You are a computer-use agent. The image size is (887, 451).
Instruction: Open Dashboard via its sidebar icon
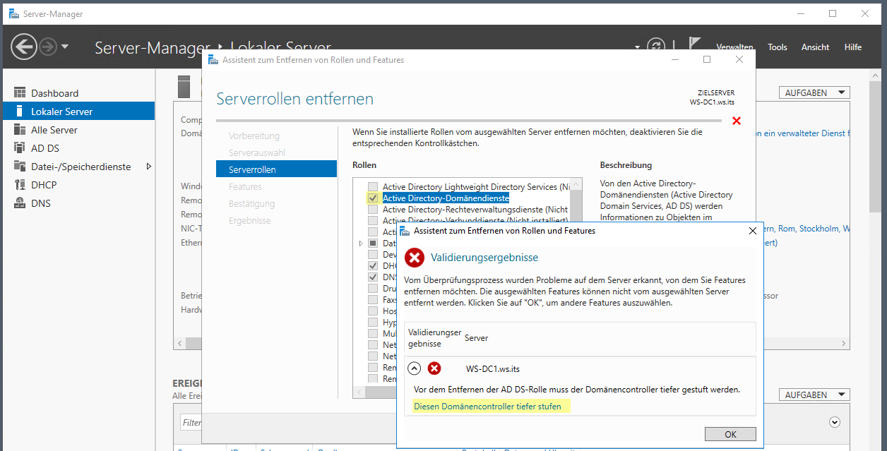[19, 93]
